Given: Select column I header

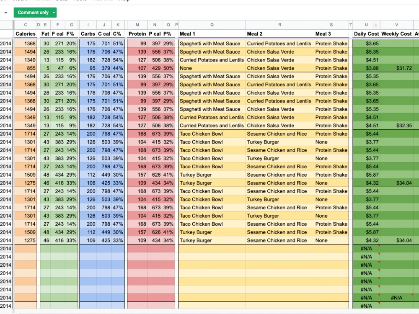Looking at the screenshot, I should 88,25.
